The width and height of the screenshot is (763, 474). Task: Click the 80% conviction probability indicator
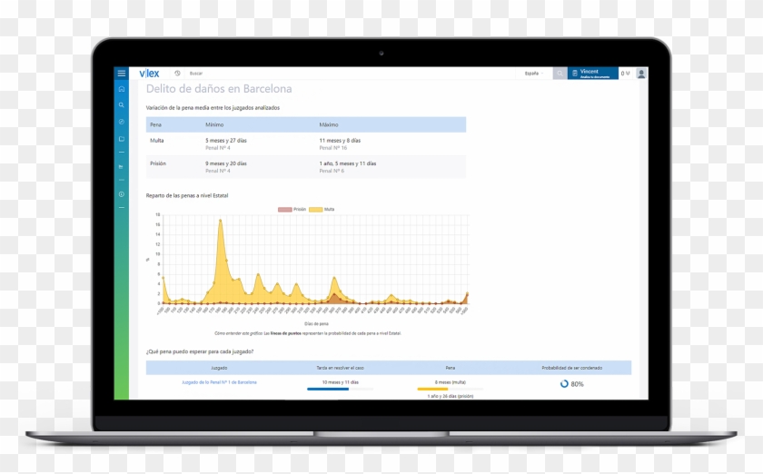click(x=571, y=383)
